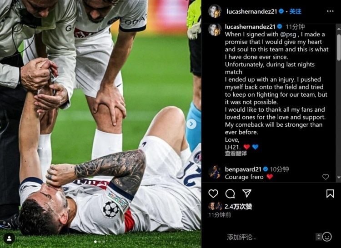Open comments via the speech bubble icon
The image size is (341, 248).
point(230,193)
